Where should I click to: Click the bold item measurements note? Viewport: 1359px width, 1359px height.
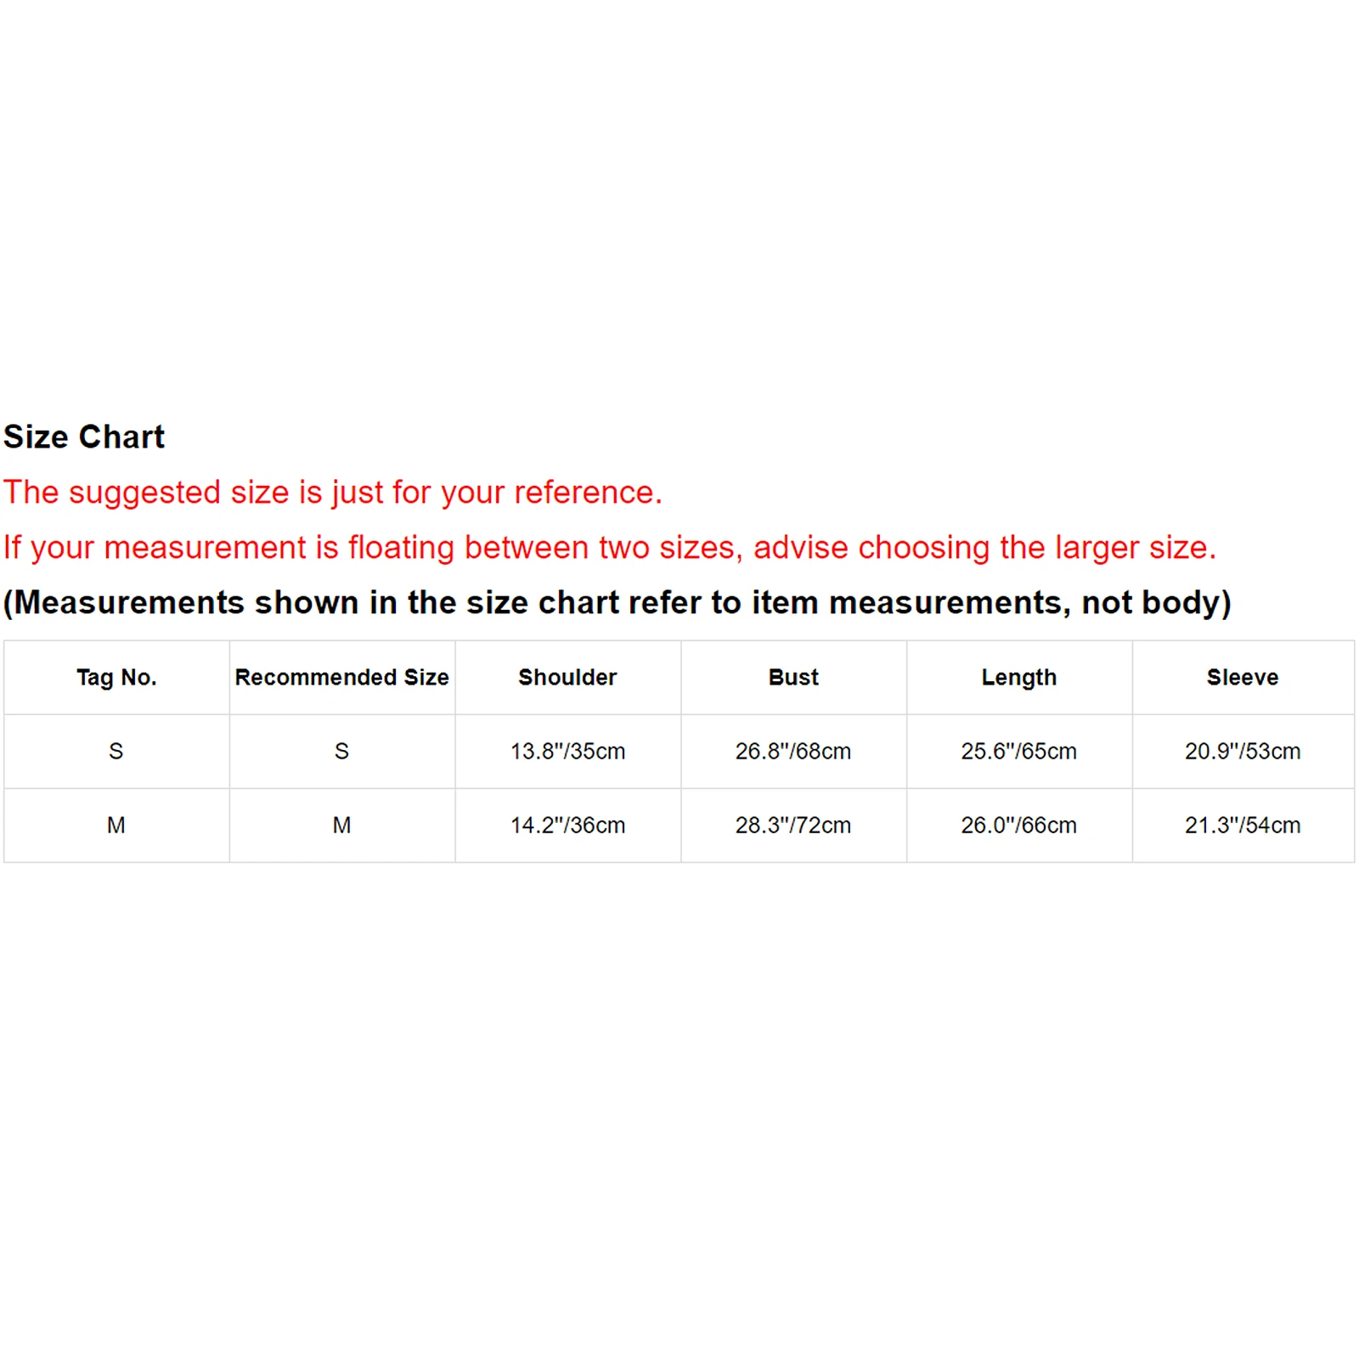(617, 603)
